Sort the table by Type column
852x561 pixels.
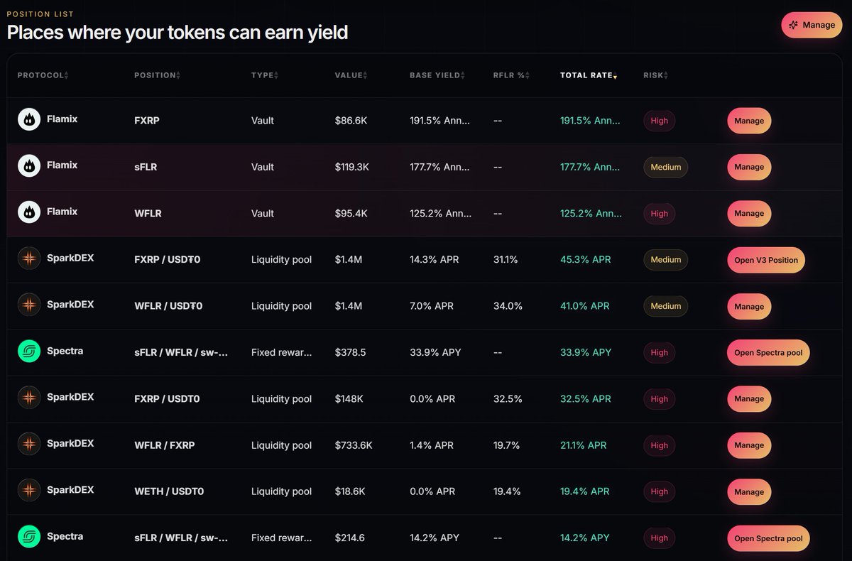[265, 75]
